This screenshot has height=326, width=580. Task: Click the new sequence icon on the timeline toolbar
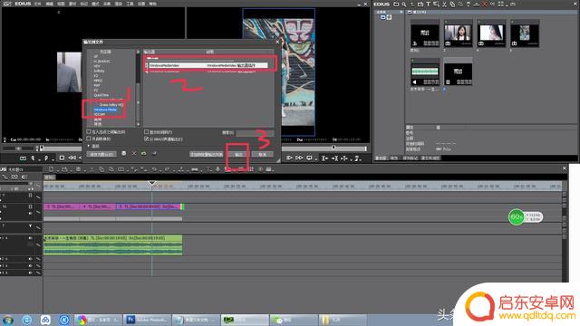click(x=51, y=169)
